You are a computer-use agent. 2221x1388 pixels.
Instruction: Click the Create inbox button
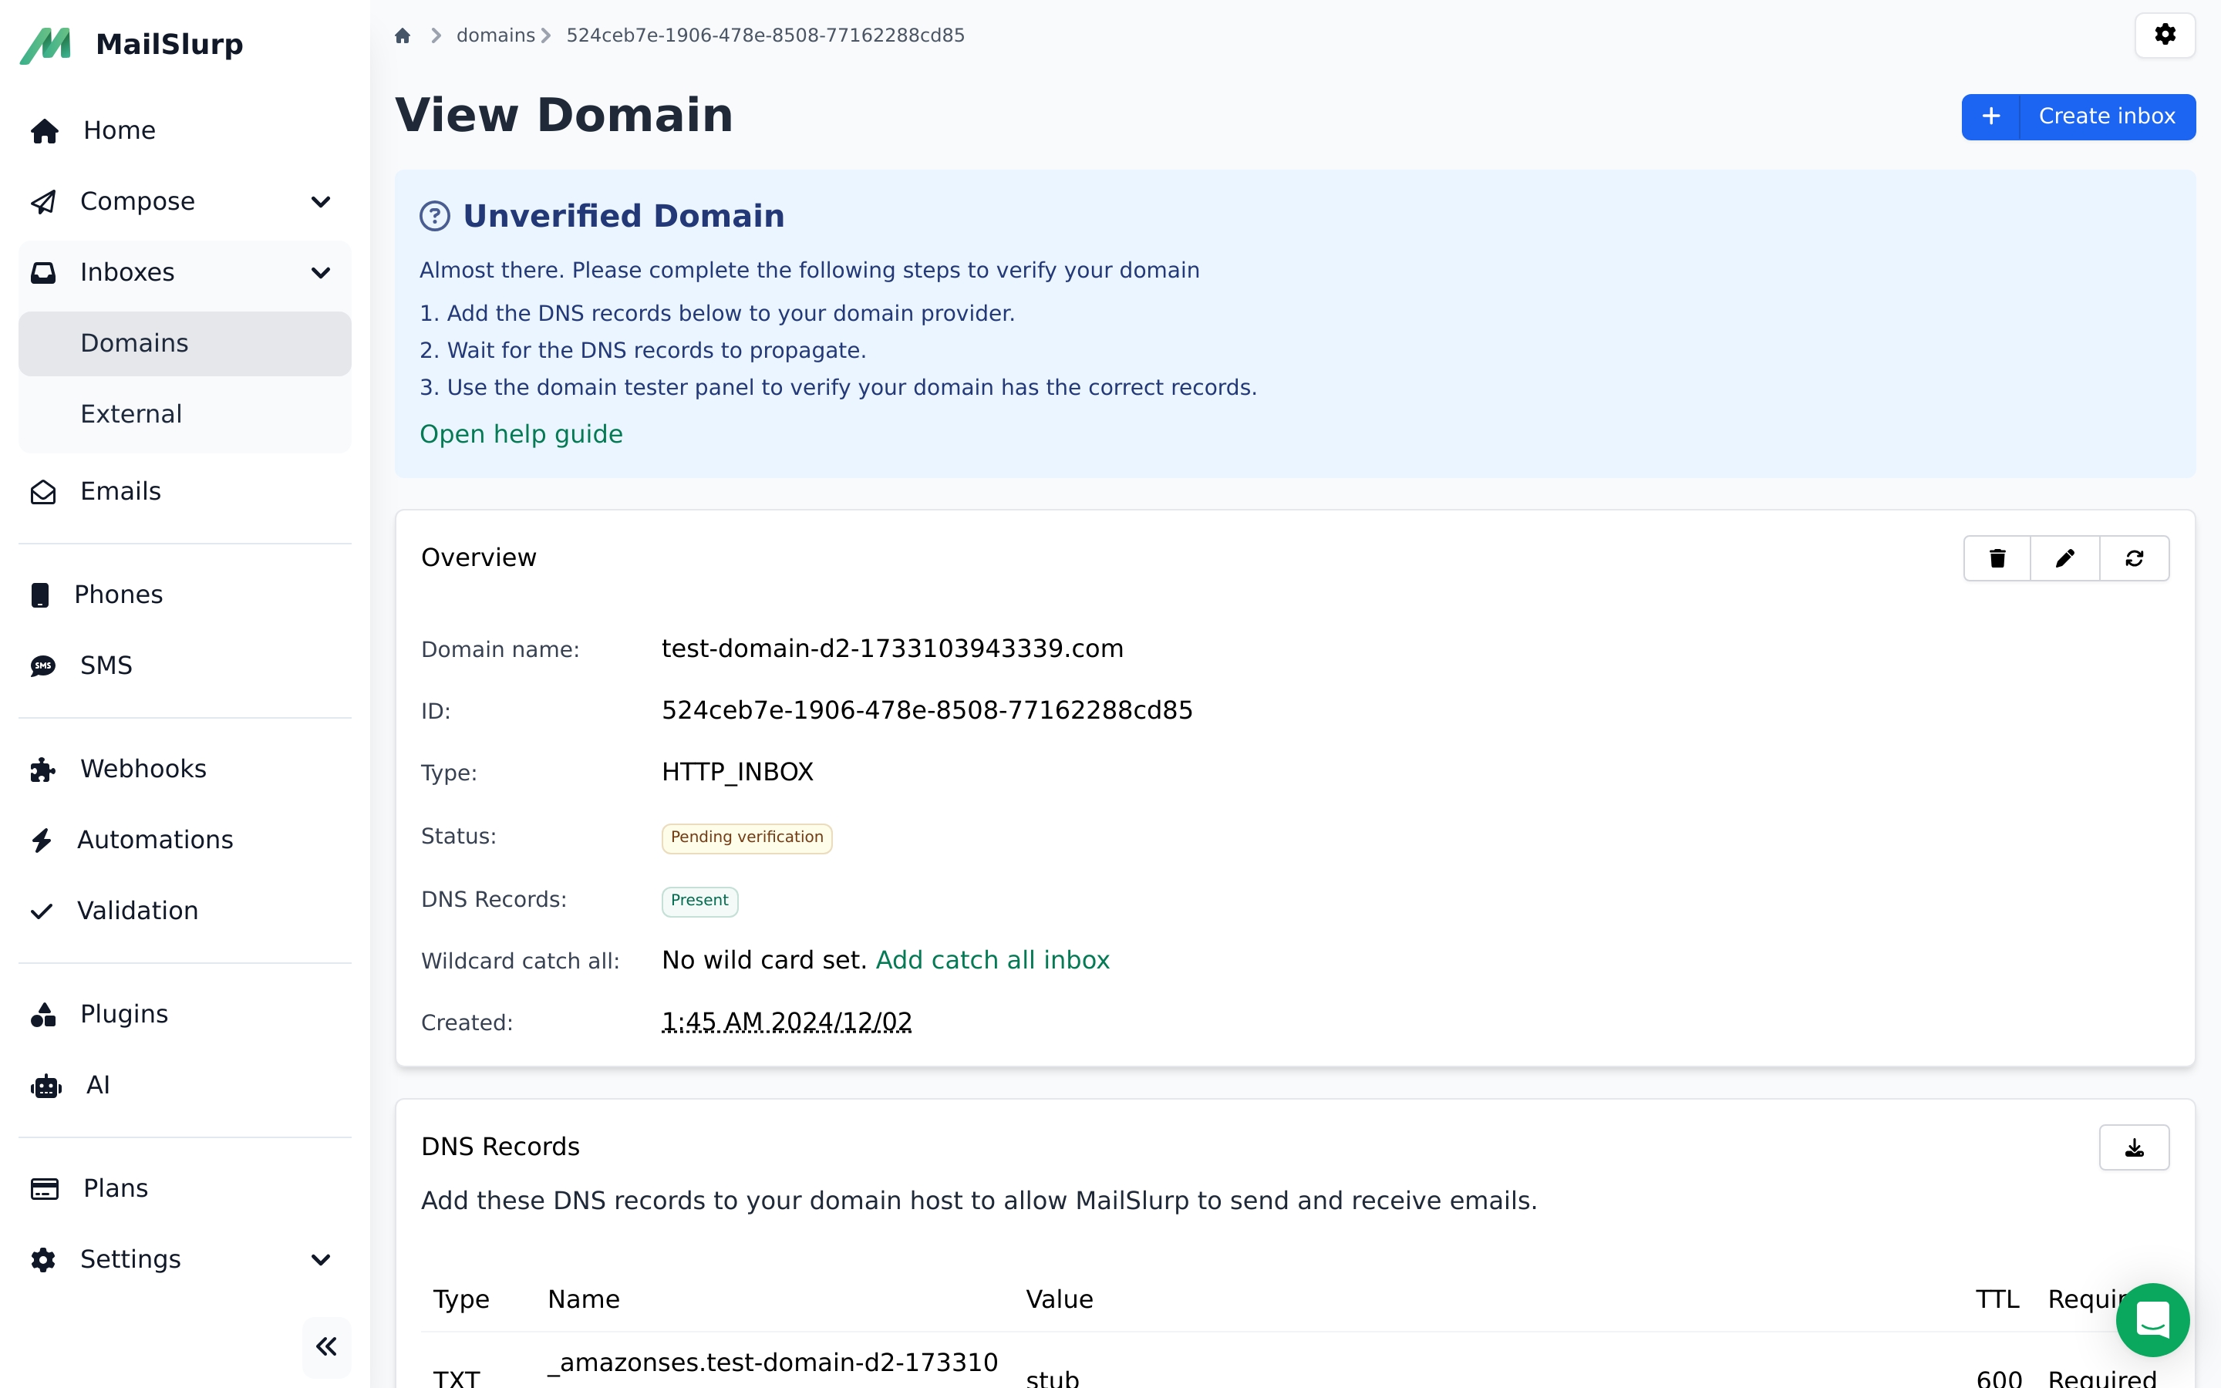click(2079, 116)
